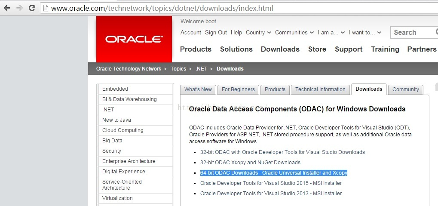Open the Training menu

[385, 49]
